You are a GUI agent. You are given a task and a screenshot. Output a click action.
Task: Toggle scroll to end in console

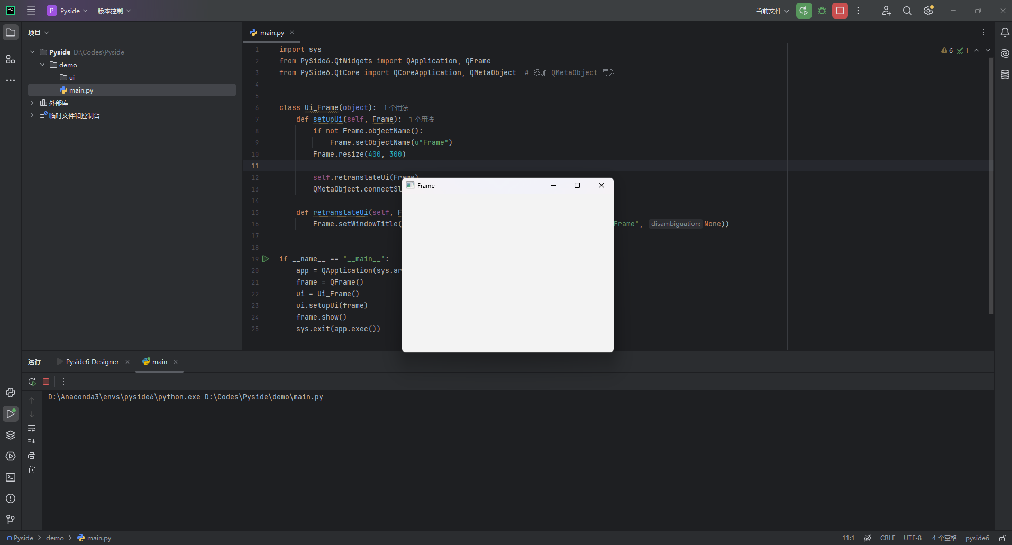[x=32, y=442]
